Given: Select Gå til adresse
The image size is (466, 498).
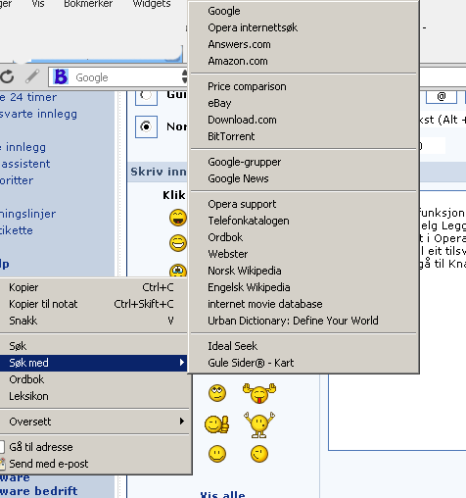Looking at the screenshot, I should point(93,447).
